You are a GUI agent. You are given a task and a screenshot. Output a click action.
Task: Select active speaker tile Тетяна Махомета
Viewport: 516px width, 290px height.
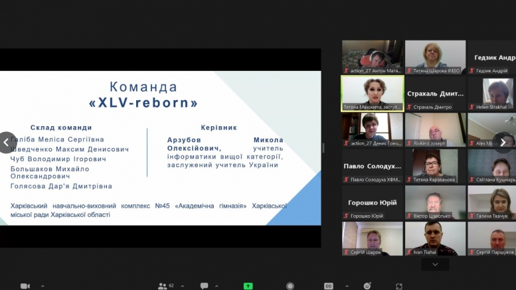pyautogui.click(x=373, y=94)
